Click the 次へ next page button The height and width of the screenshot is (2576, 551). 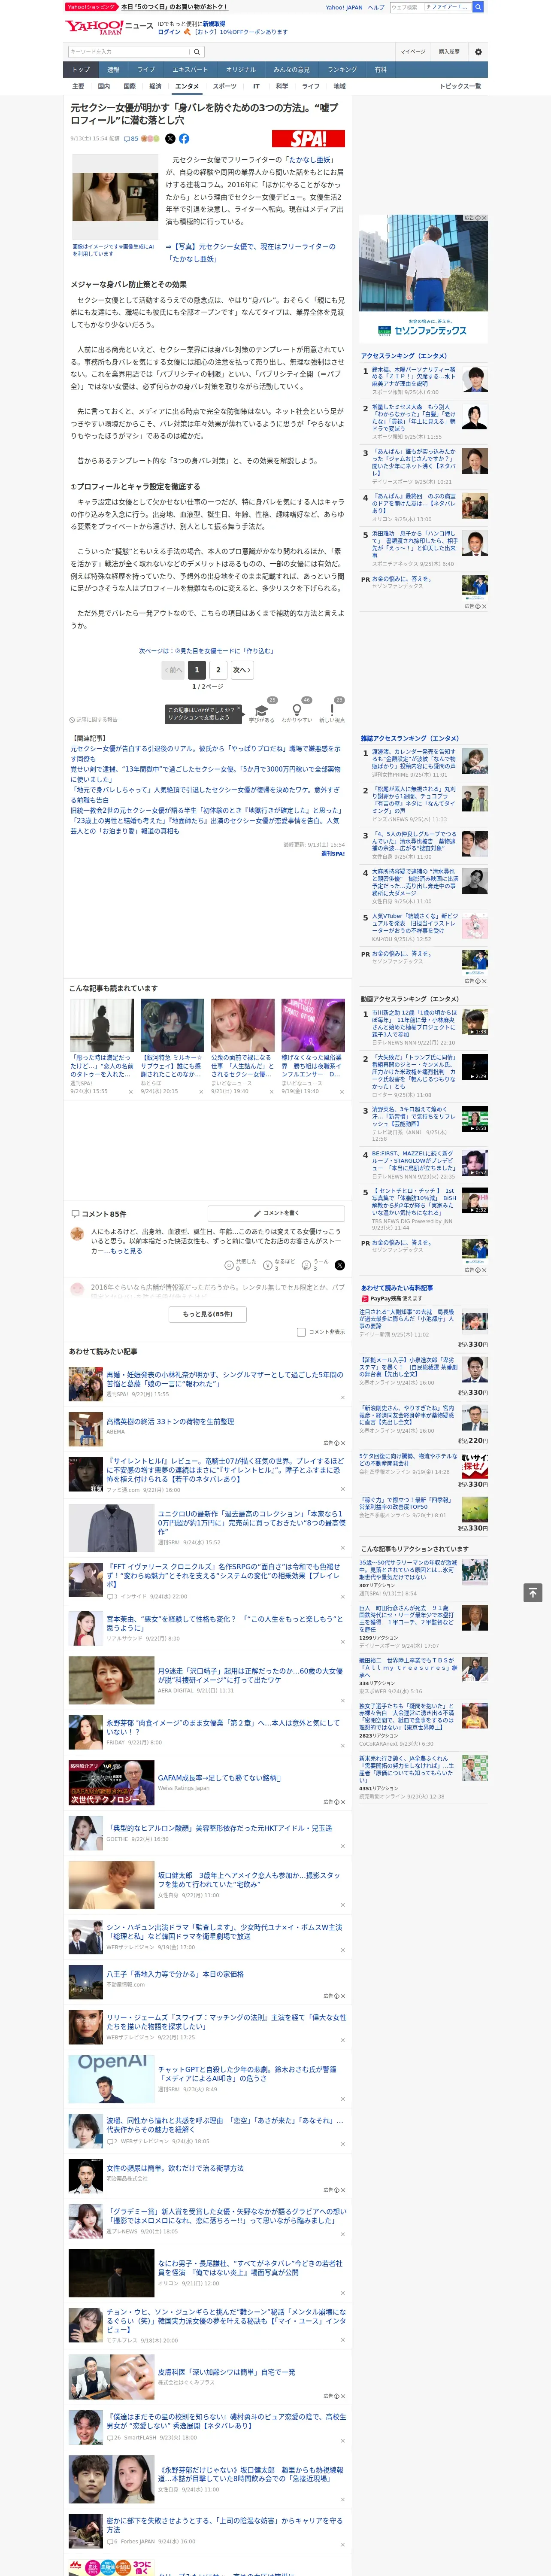point(241,670)
